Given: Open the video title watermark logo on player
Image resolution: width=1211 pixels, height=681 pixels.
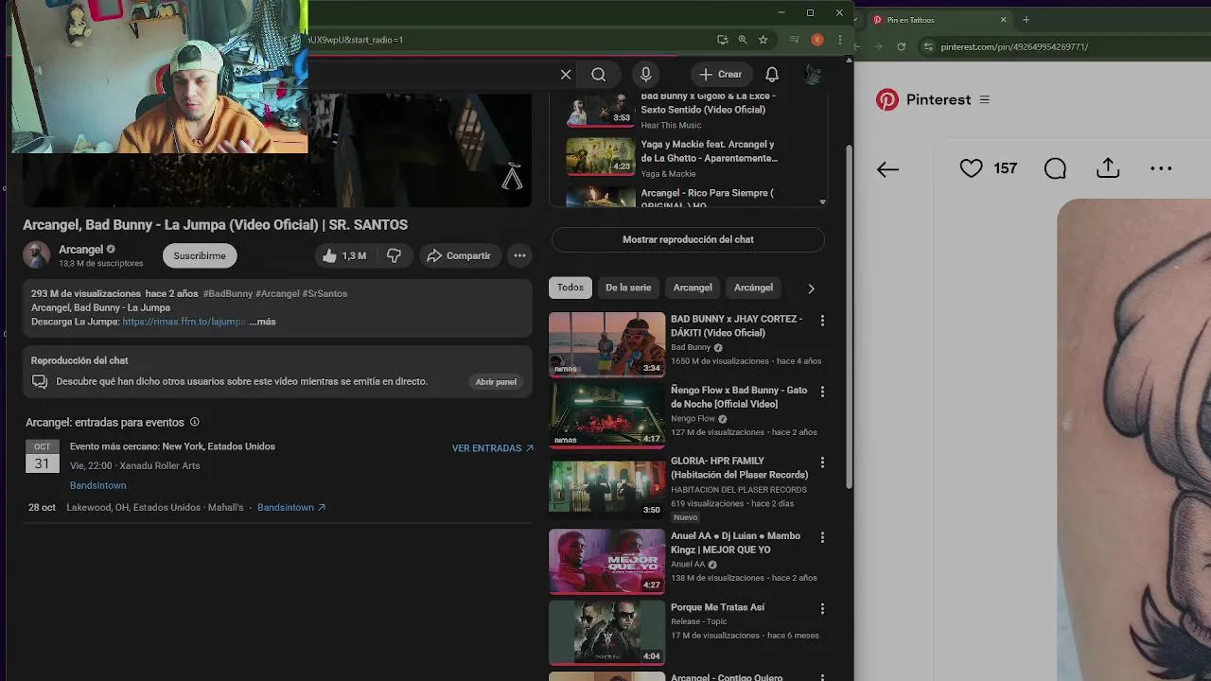Looking at the screenshot, I should point(512,177).
